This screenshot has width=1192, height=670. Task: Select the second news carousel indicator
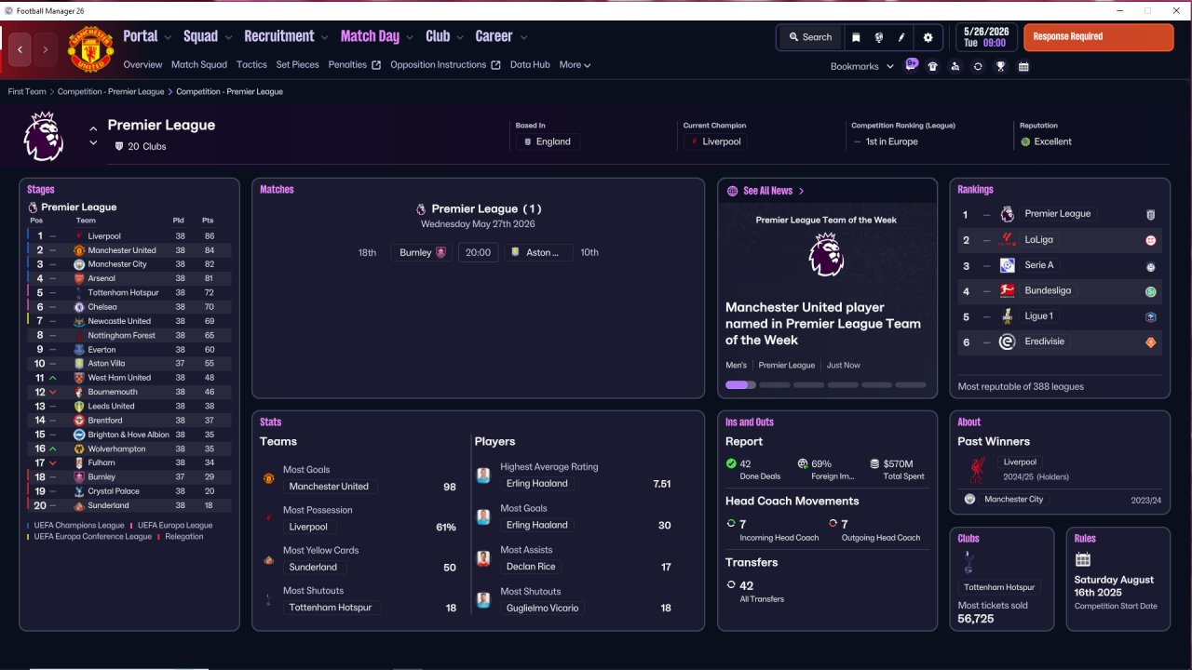(775, 384)
